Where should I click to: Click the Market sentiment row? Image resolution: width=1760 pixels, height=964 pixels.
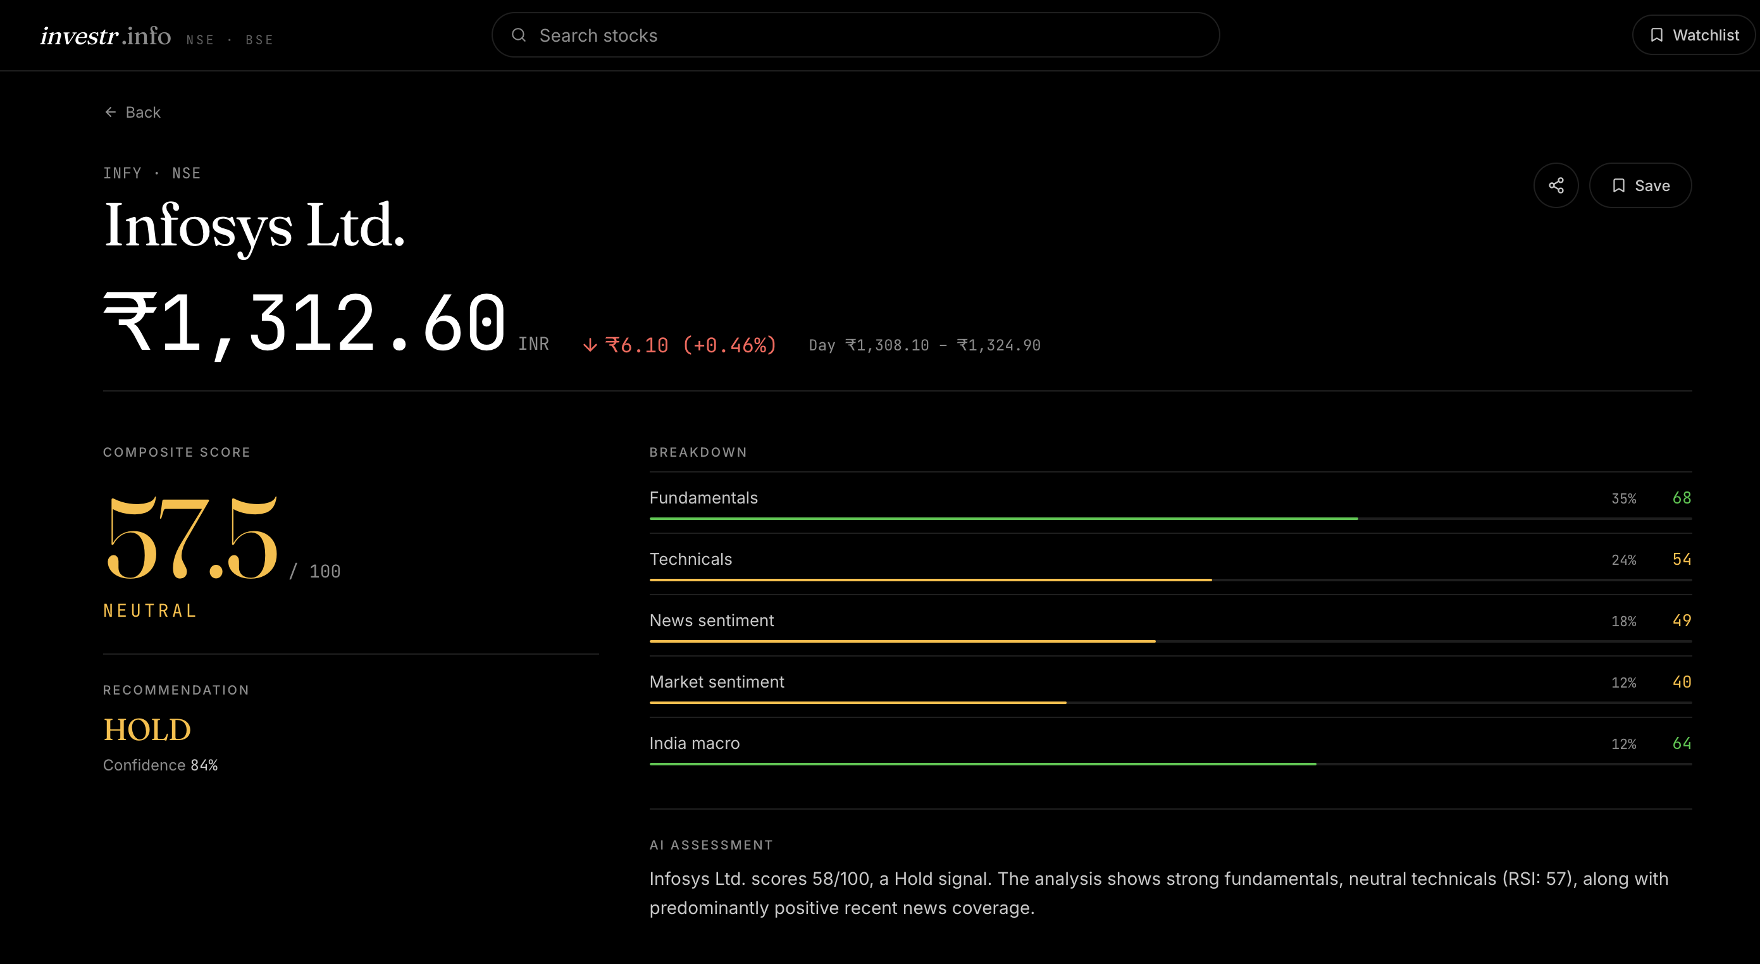pos(1170,686)
